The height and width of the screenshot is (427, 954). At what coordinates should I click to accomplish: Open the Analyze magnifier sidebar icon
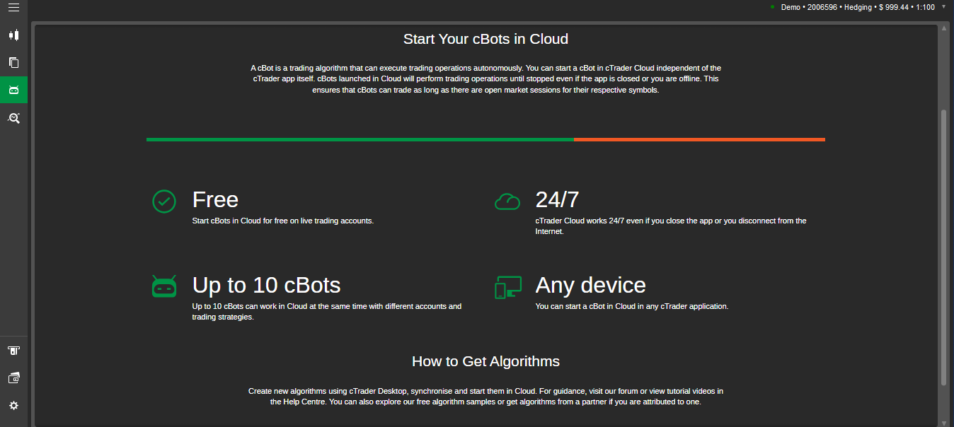point(13,117)
